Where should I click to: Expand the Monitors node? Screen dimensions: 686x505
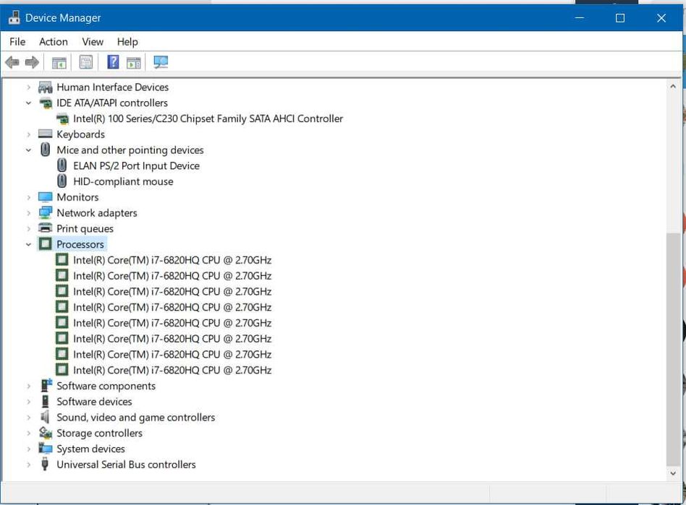pyautogui.click(x=28, y=197)
